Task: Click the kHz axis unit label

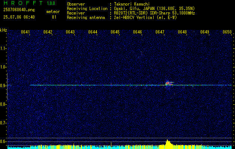Action: tap(3, 30)
